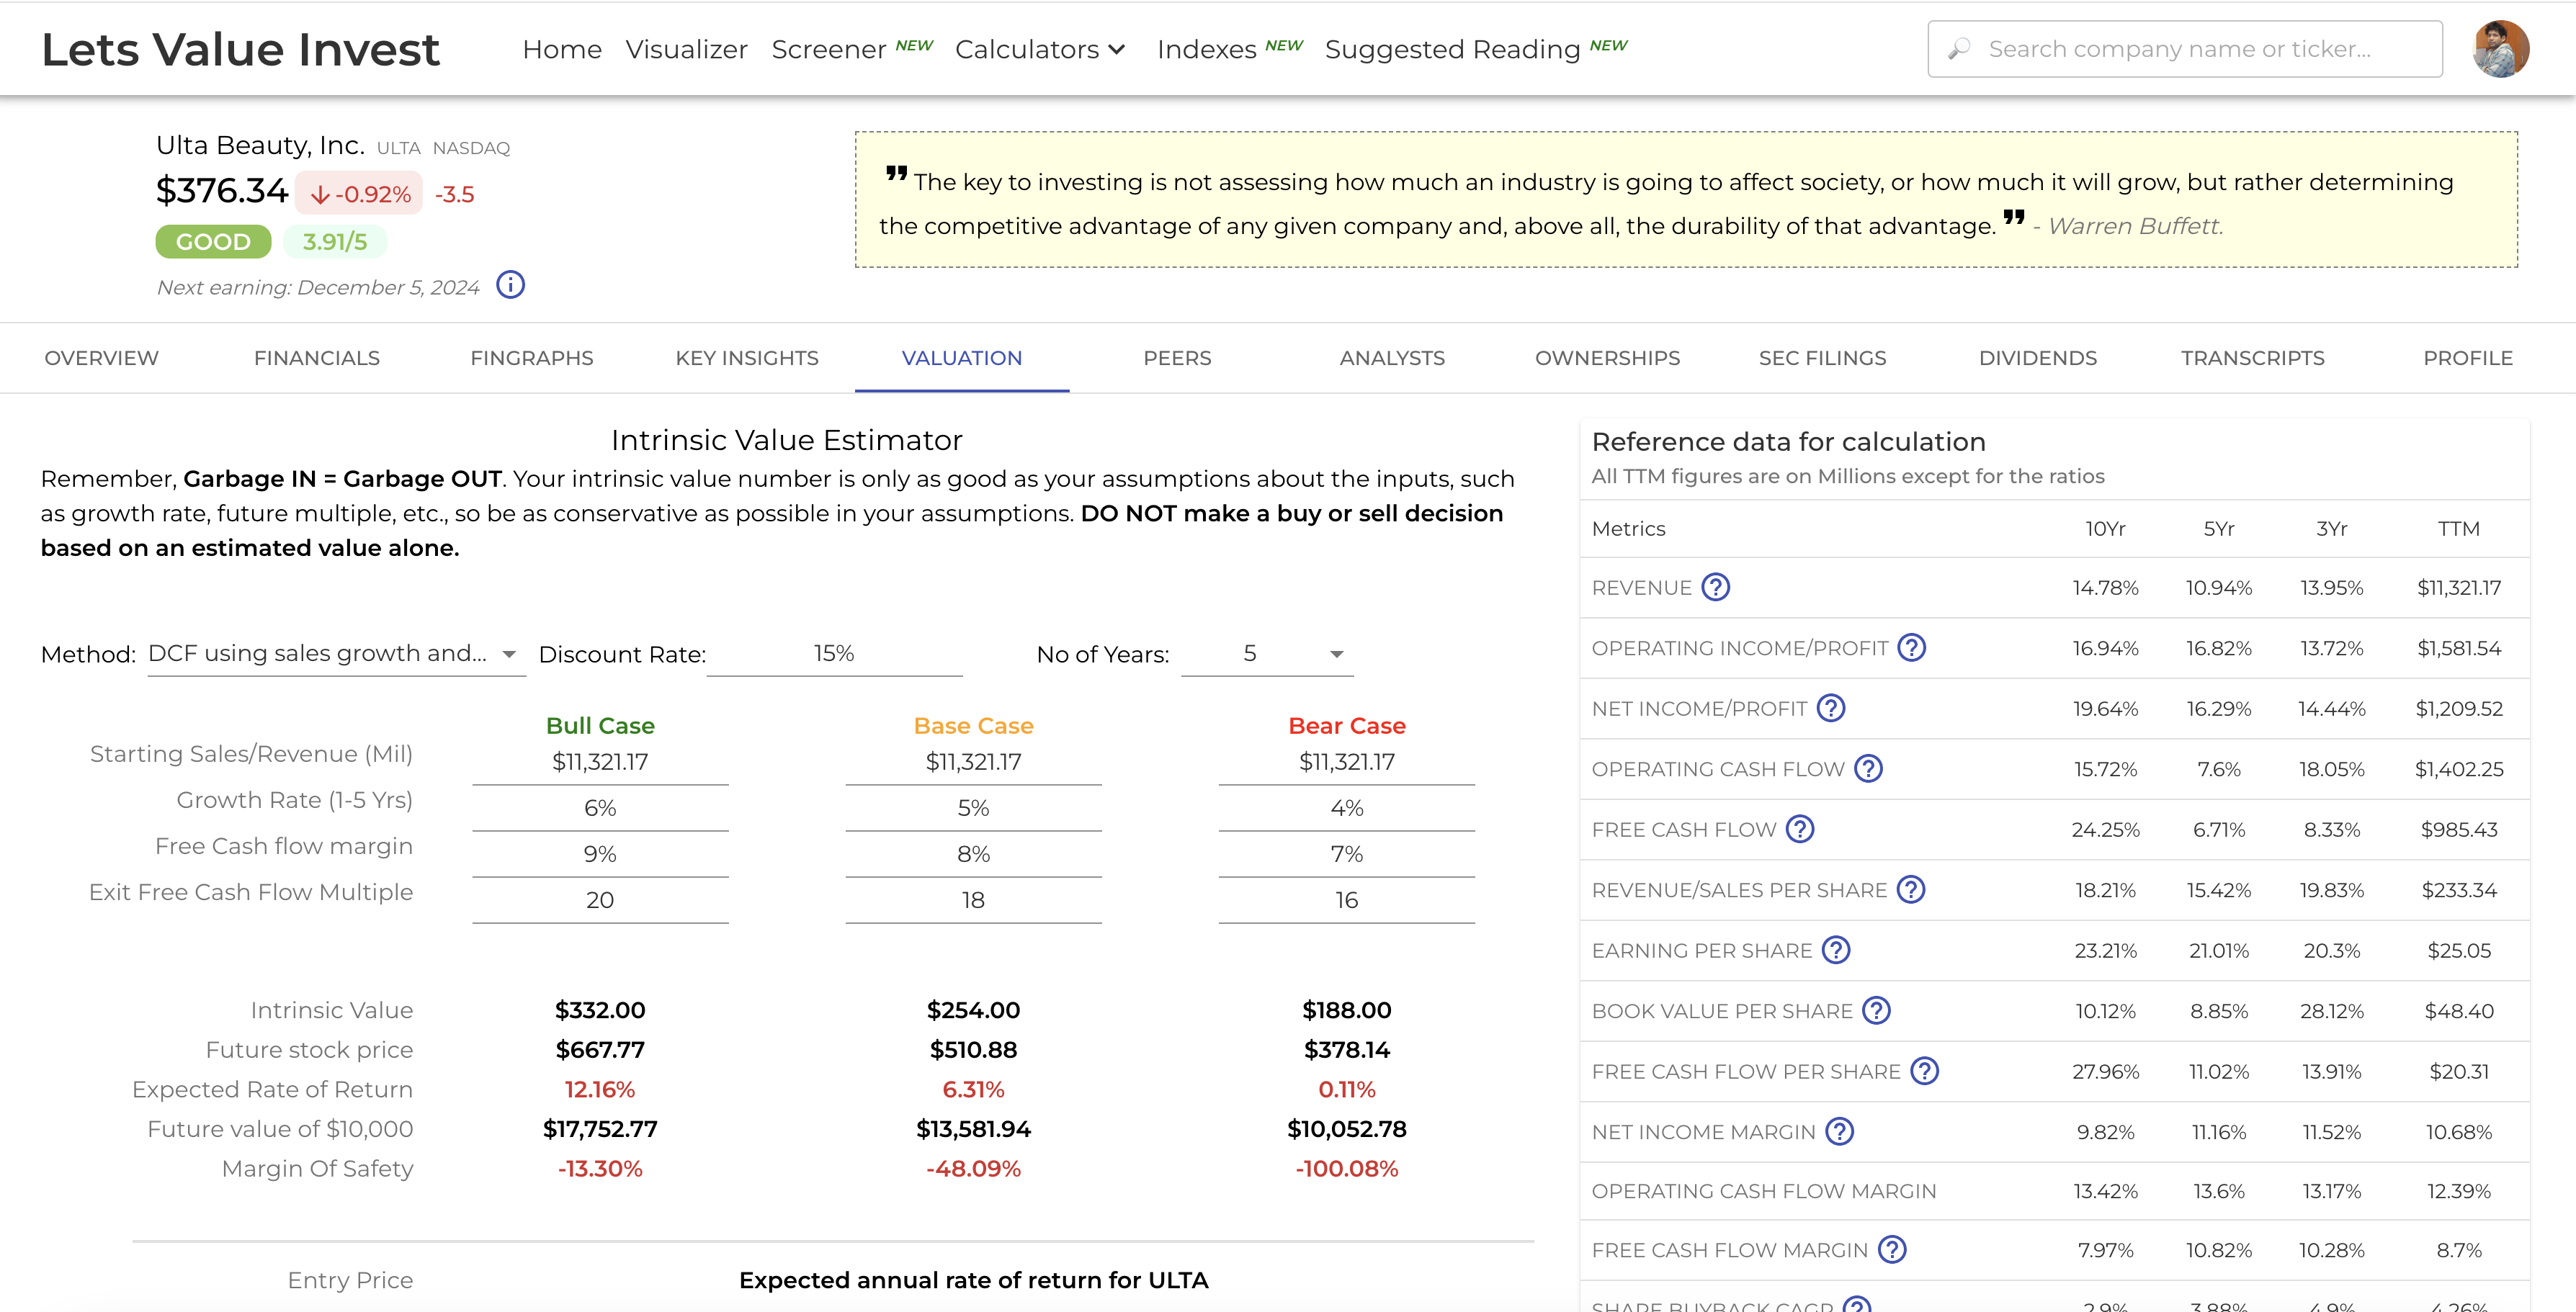The height and width of the screenshot is (1312, 2576).
Task: Switch to the FINGRAPHS tab
Action: coord(532,358)
